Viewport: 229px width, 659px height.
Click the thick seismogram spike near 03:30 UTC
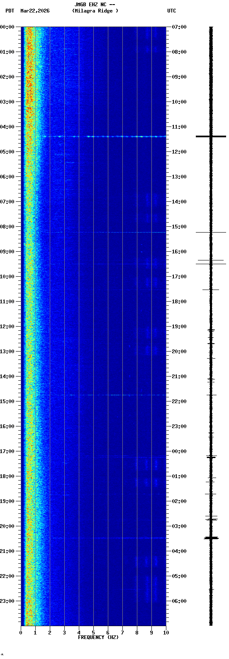pyautogui.click(x=211, y=538)
